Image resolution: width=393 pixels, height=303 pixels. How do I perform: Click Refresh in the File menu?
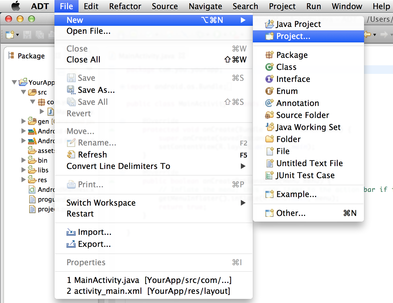tap(154, 155)
